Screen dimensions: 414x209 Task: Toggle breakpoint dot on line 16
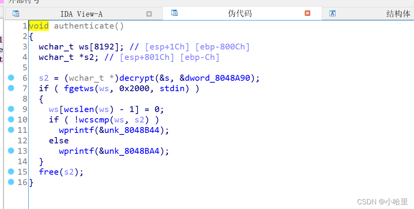click(x=11, y=182)
